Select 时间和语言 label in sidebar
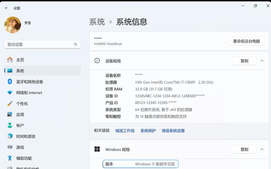This screenshot has height=169, width=271. click(26, 136)
